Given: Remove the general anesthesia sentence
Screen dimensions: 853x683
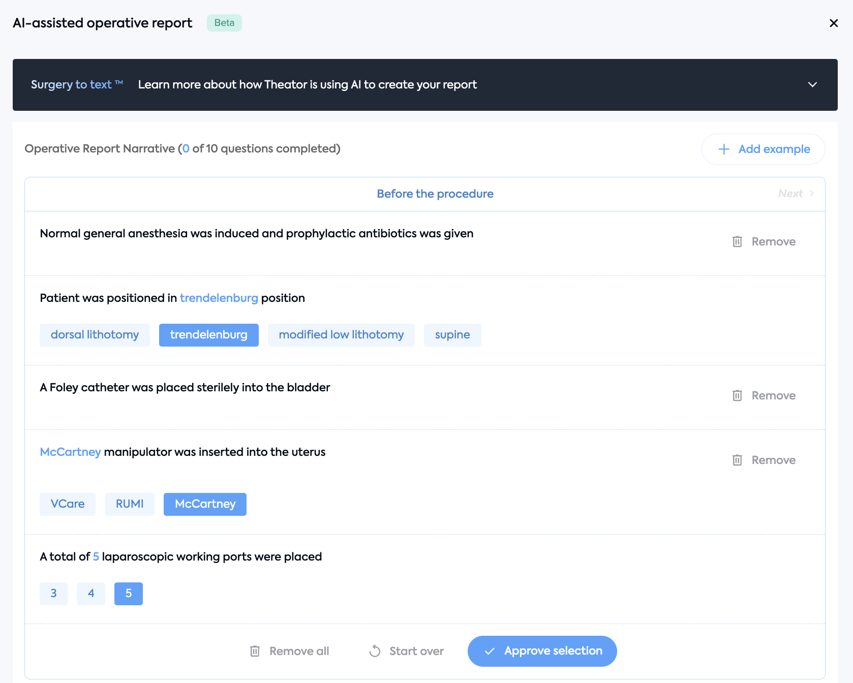Looking at the screenshot, I should tap(764, 241).
